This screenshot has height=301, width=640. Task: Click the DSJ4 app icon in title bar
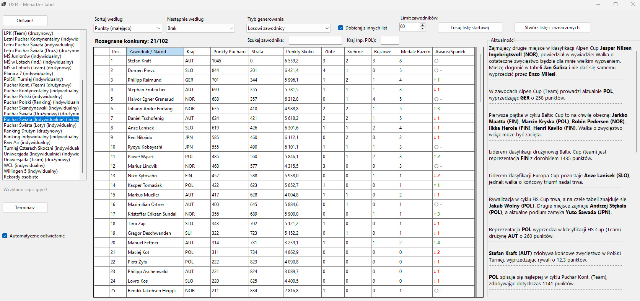coord(4,4)
